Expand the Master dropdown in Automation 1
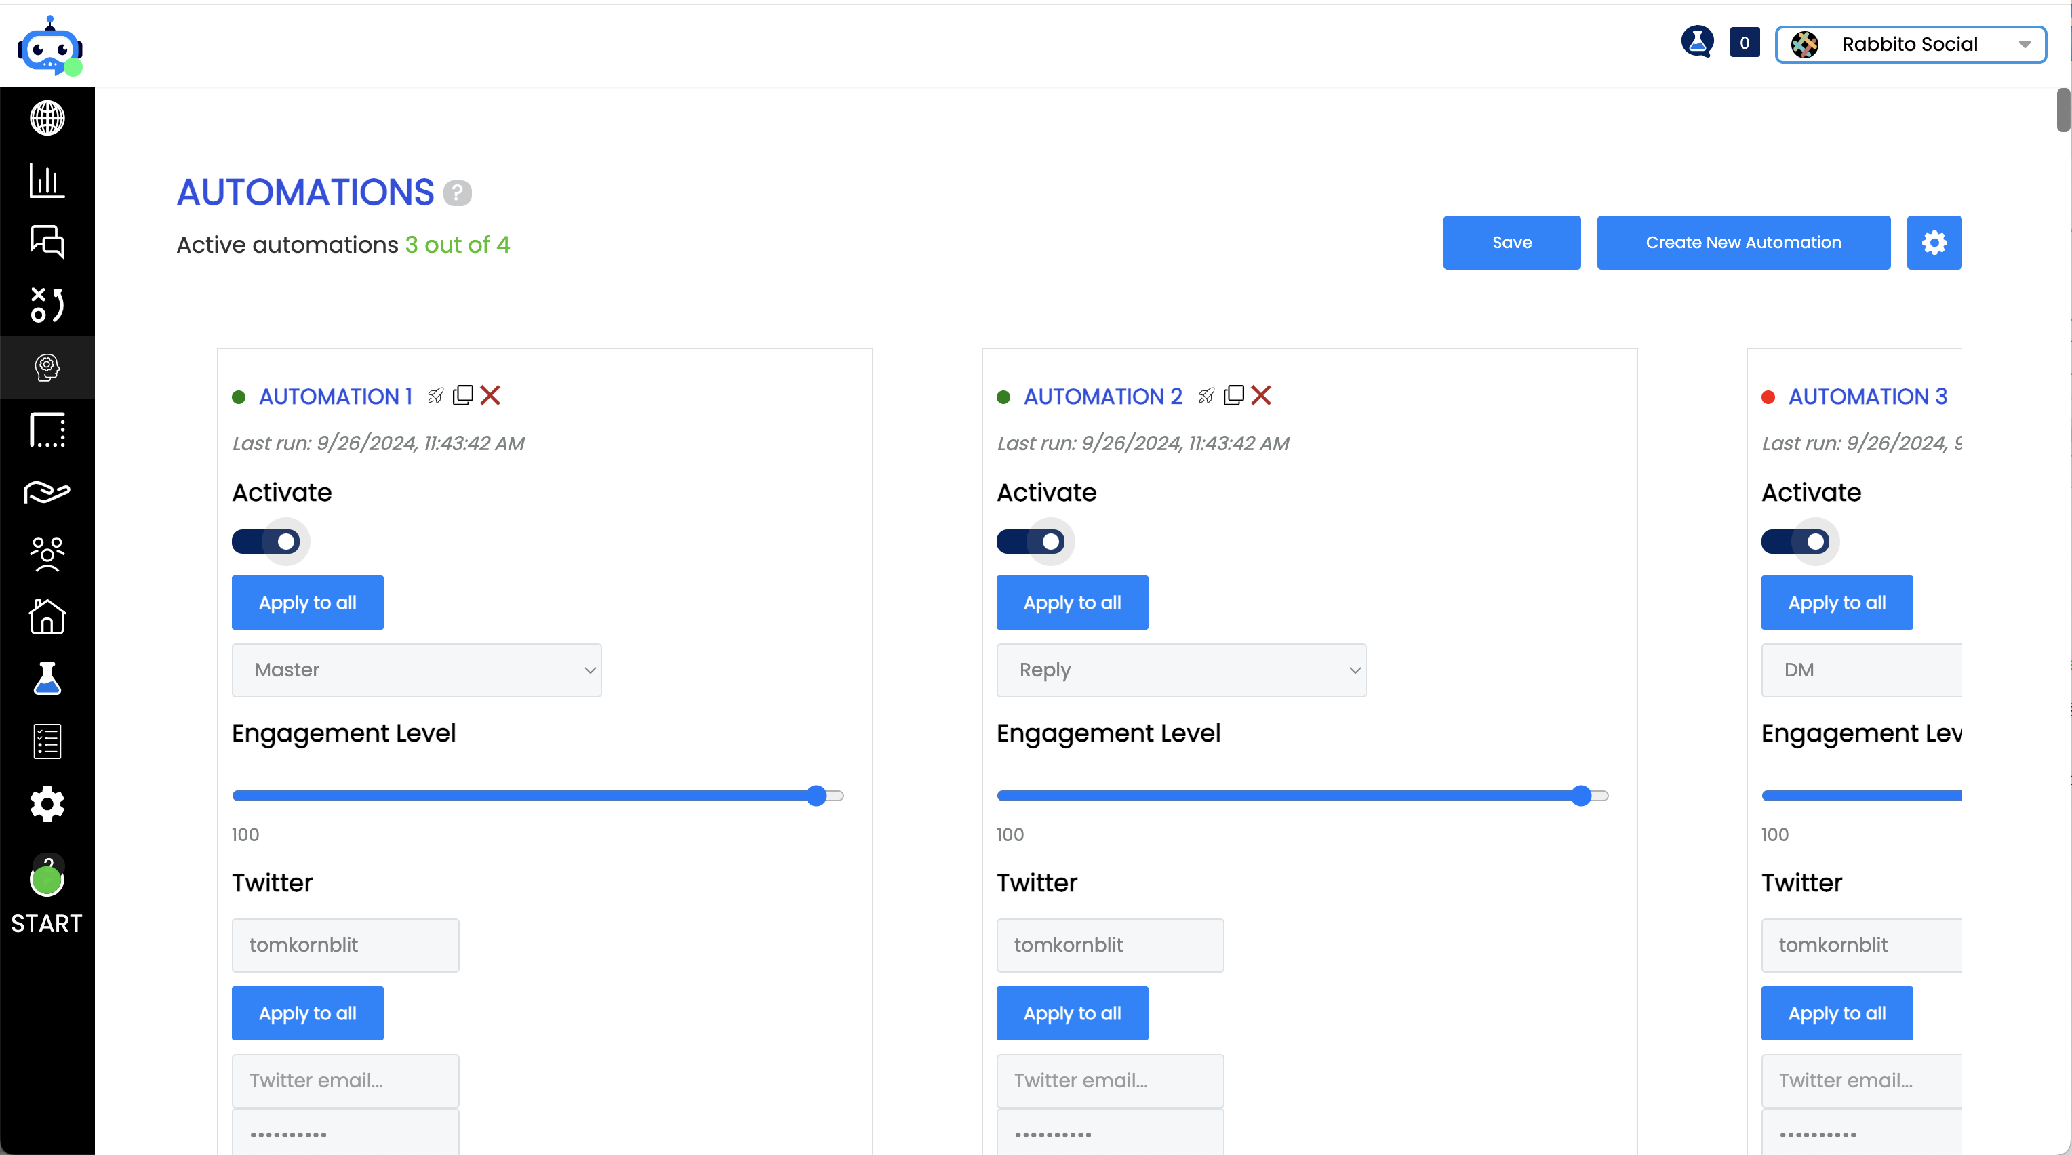Viewport: 2072px width, 1155px height. (417, 670)
